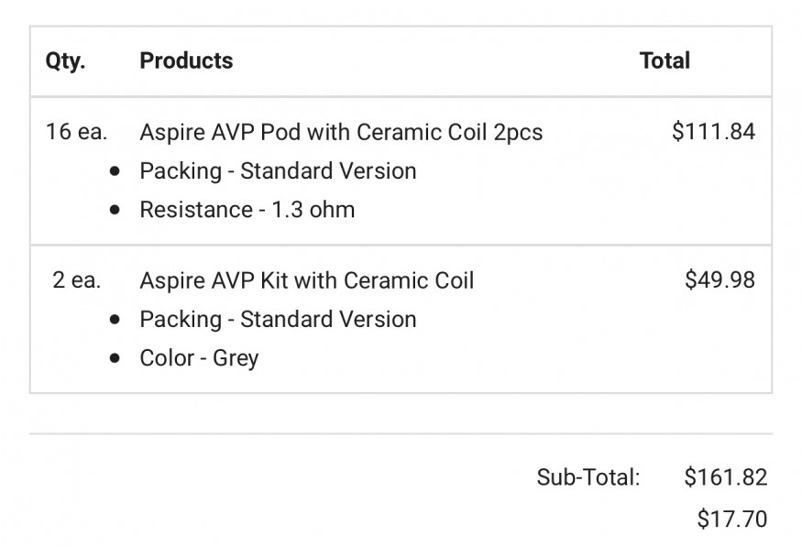Image resolution: width=802 pixels, height=547 pixels.
Task: Select the 16 ea. quantity text
Action: (x=77, y=132)
